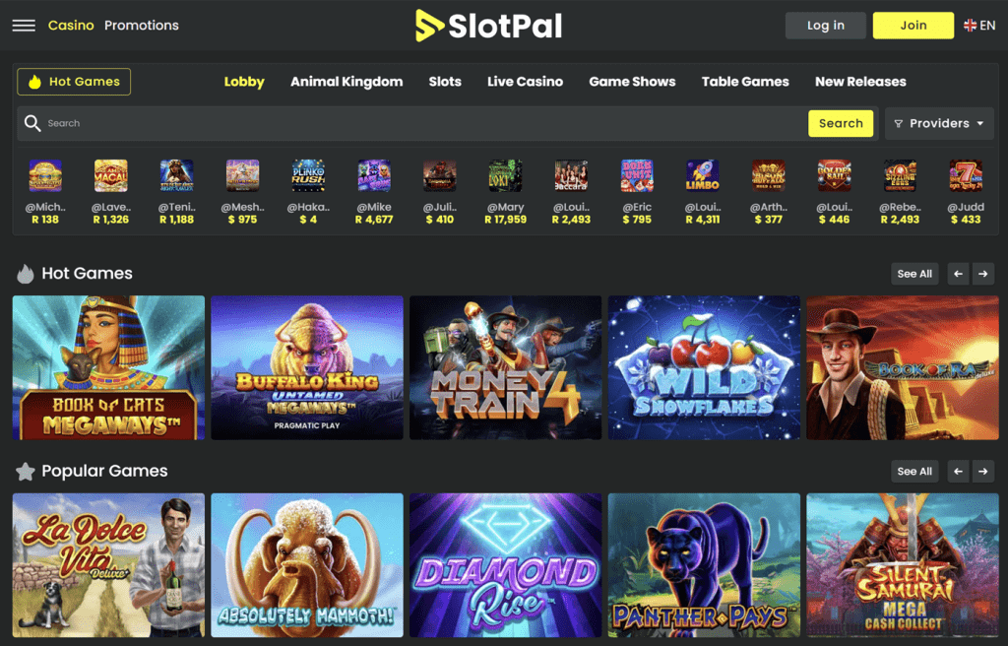This screenshot has width=1008, height=646.
Task: Open the Money Train 4 game thumbnail
Action: [x=505, y=368]
